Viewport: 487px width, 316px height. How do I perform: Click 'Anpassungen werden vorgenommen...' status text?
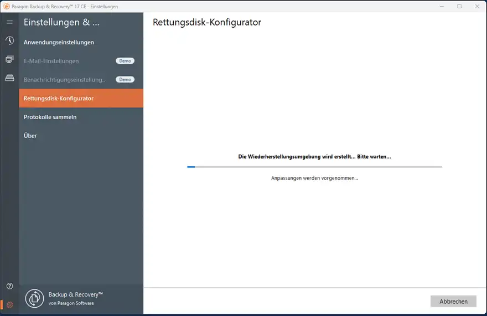(x=315, y=178)
